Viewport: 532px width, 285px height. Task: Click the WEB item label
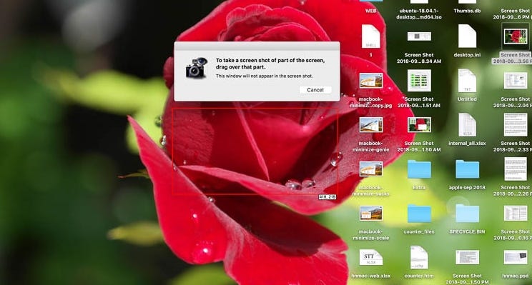(371, 11)
